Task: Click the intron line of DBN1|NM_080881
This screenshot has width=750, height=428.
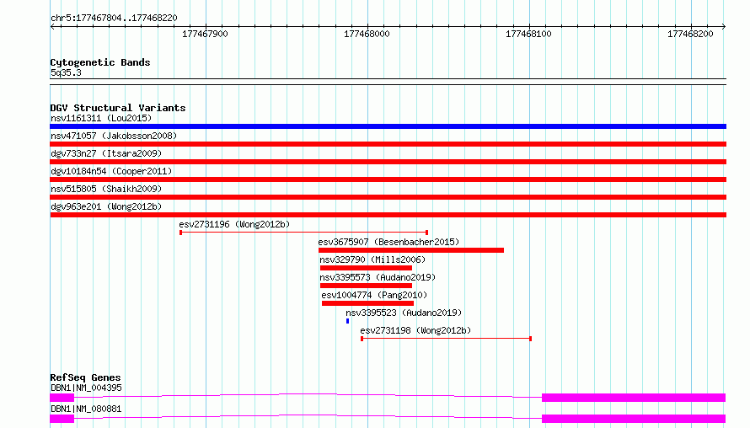Action: click(308, 416)
